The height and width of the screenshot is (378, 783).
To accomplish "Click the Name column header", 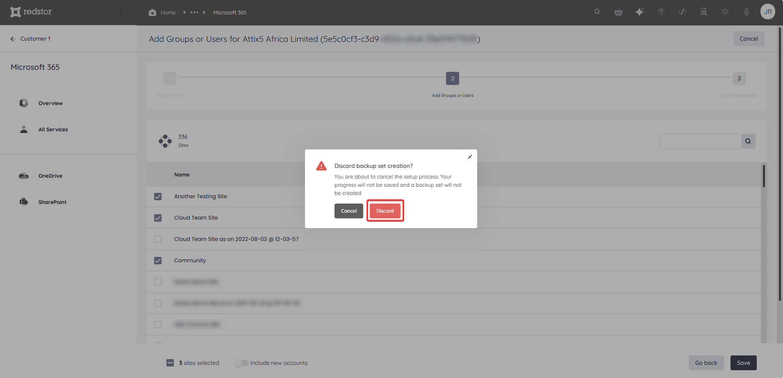I will coord(182,174).
